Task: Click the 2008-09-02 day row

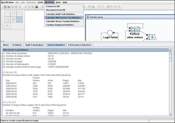Action: (x=45, y=86)
